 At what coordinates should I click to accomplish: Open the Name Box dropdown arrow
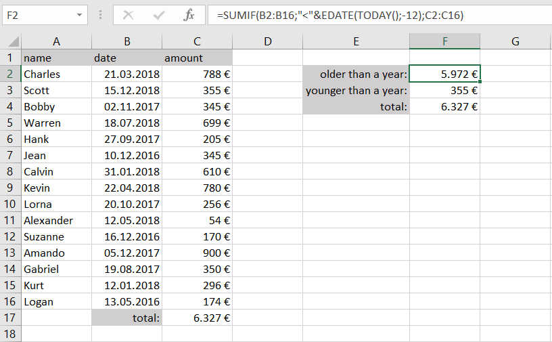80,15
